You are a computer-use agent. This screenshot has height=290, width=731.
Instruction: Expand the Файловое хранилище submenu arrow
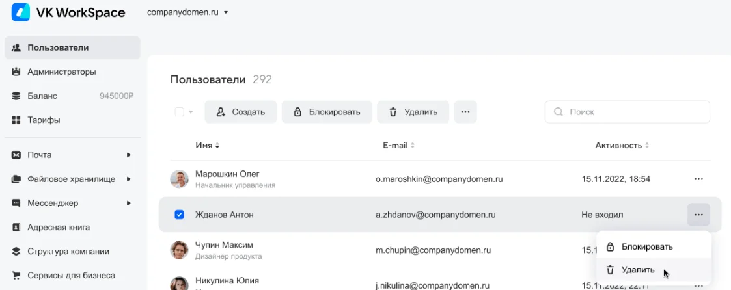tap(129, 179)
